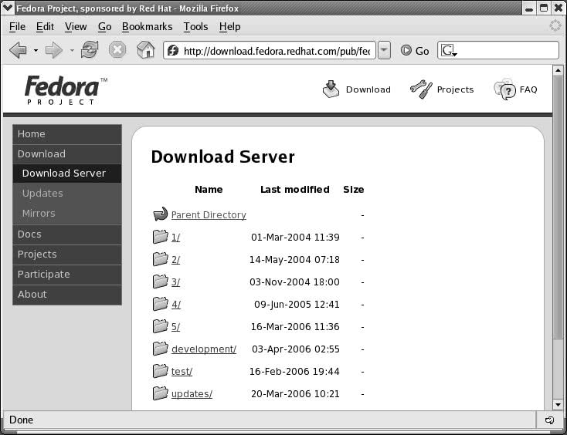Screen dimensions: 567x435
Task: Select Docs in the sidebar
Action: pyautogui.click(x=67, y=234)
